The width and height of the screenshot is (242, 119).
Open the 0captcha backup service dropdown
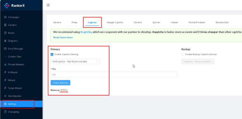[x=198, y=62]
